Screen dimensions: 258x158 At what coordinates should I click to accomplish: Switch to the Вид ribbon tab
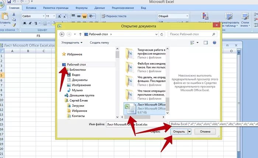143,8
